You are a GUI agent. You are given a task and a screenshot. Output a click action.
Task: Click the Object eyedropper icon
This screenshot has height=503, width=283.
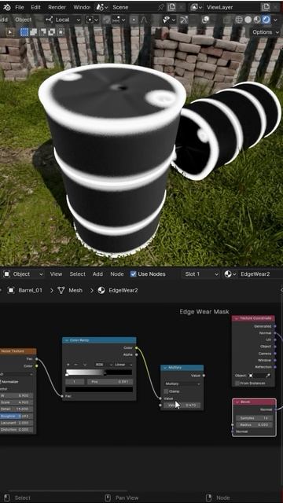pyautogui.click(x=268, y=376)
